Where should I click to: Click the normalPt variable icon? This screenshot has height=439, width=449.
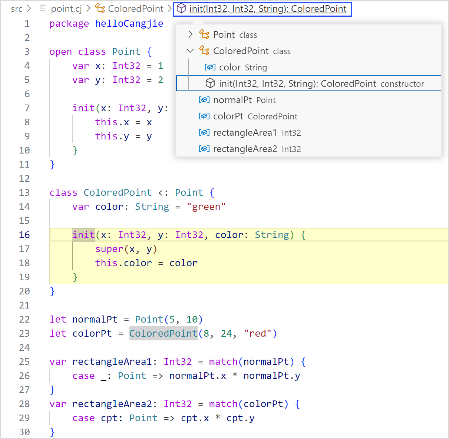[204, 100]
